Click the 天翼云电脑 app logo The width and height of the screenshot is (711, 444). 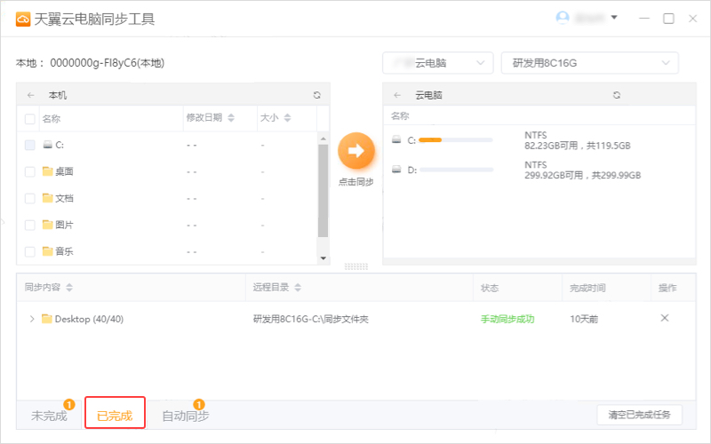click(x=23, y=19)
